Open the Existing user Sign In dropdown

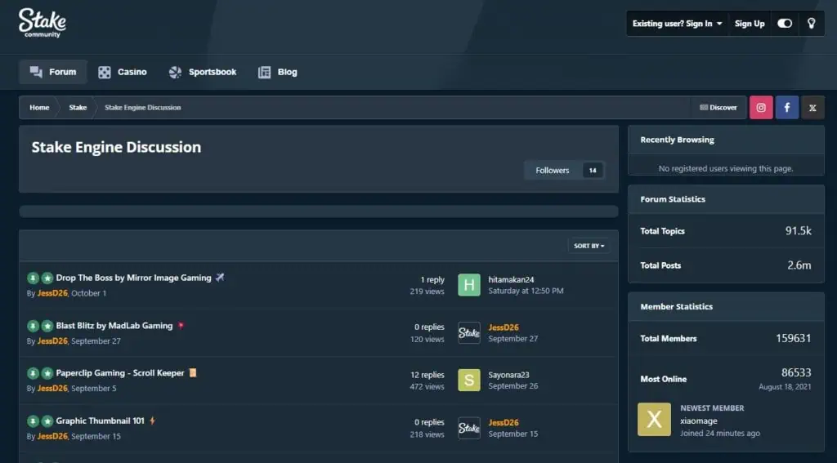[677, 24]
